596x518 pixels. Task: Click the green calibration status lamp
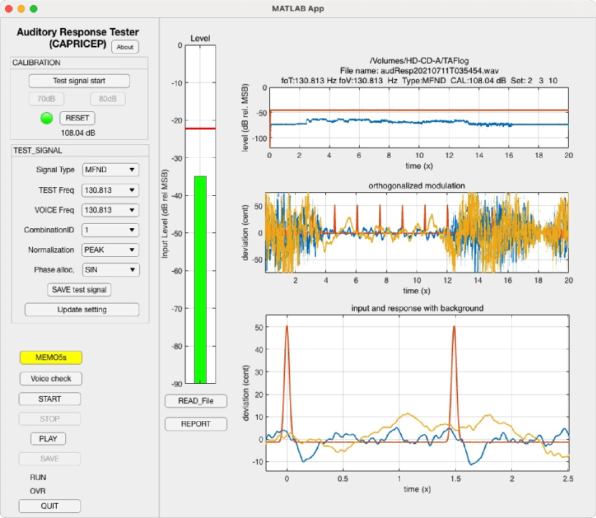[47, 118]
